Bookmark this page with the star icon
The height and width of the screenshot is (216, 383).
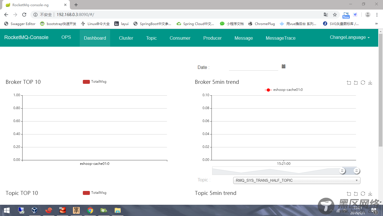pyautogui.click(x=335, y=15)
